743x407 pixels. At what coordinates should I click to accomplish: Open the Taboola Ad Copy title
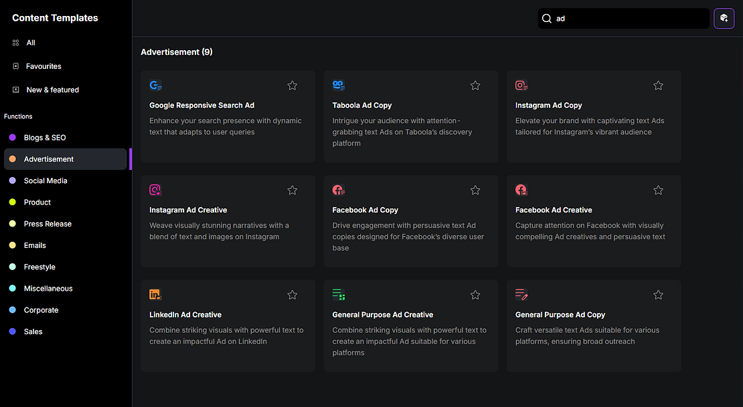[x=362, y=105]
